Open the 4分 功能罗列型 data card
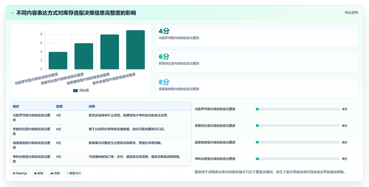The image size is (369, 187). coord(257,35)
